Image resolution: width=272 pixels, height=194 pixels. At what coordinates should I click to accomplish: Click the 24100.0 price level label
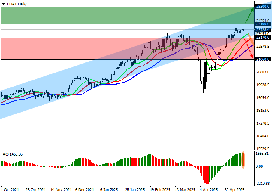(263, 24)
